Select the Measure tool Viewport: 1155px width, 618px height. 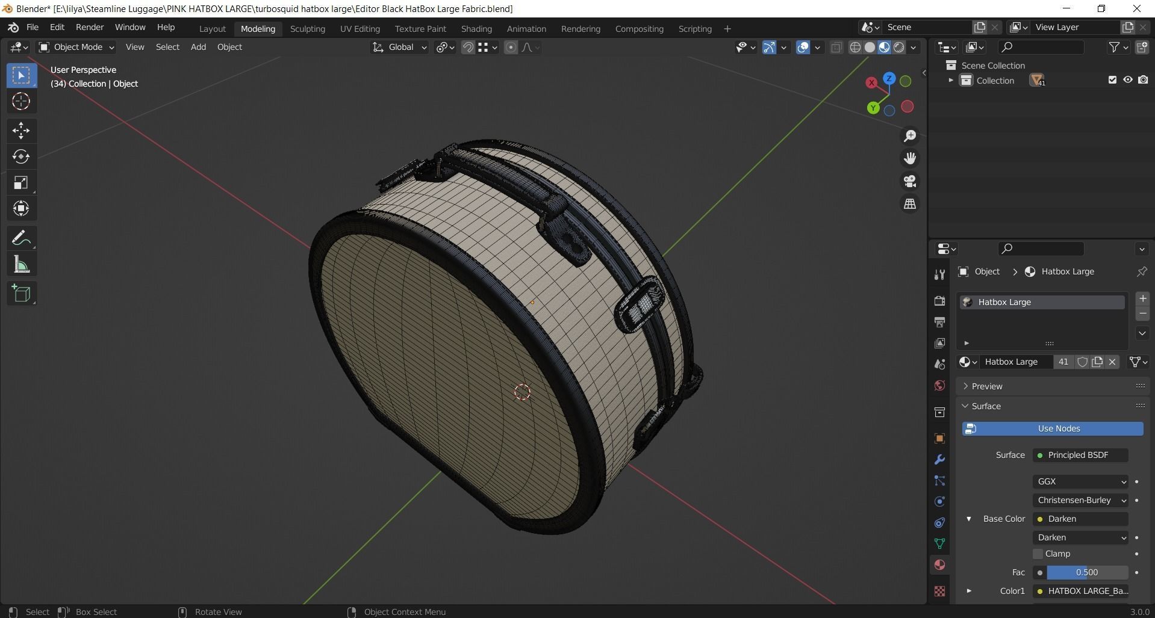21,264
